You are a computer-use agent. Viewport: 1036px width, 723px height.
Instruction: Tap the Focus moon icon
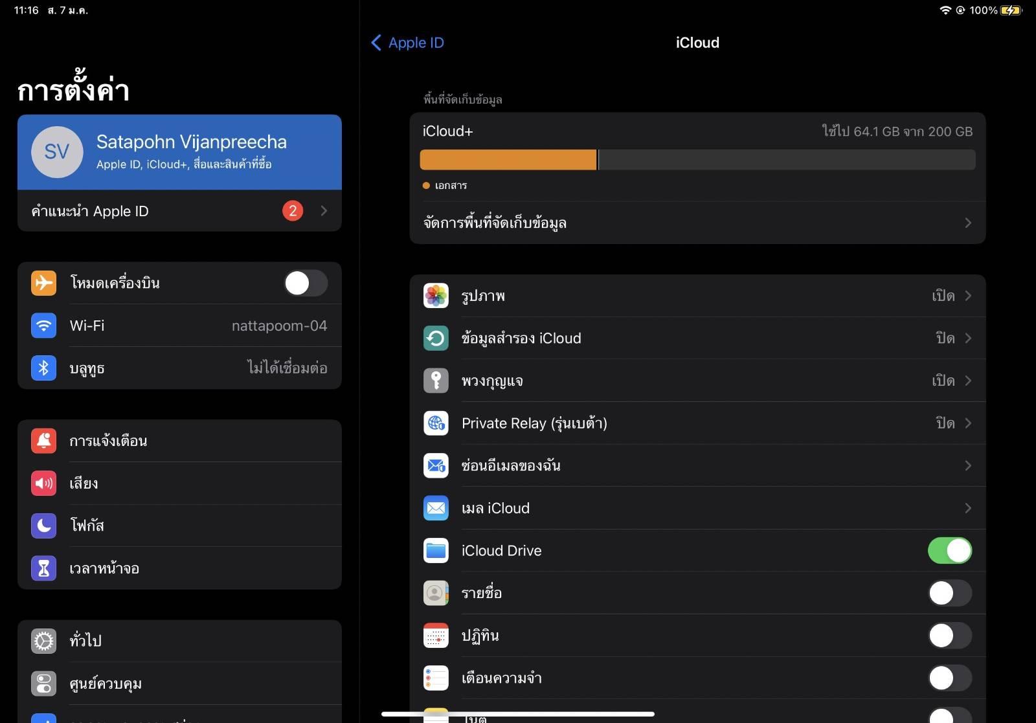[43, 526]
